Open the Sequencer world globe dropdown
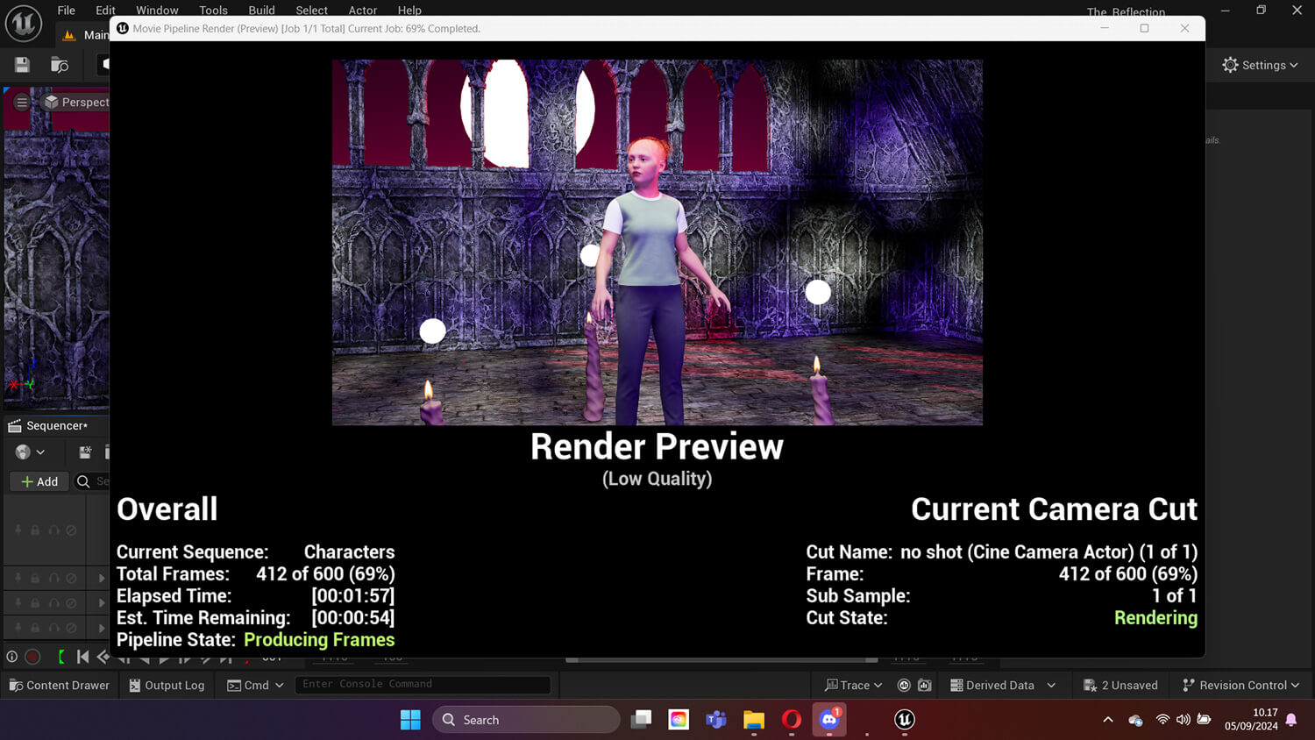The height and width of the screenshot is (740, 1315). click(30, 452)
